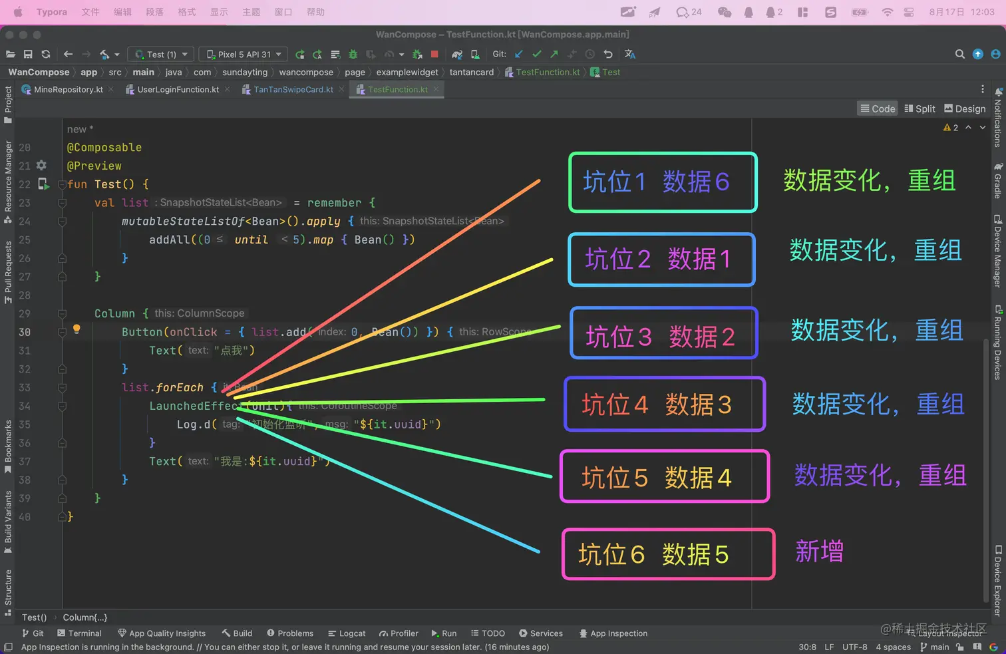The width and height of the screenshot is (1006, 654).
Task: Collapse the Column block fold at line 29
Action: tap(62, 313)
